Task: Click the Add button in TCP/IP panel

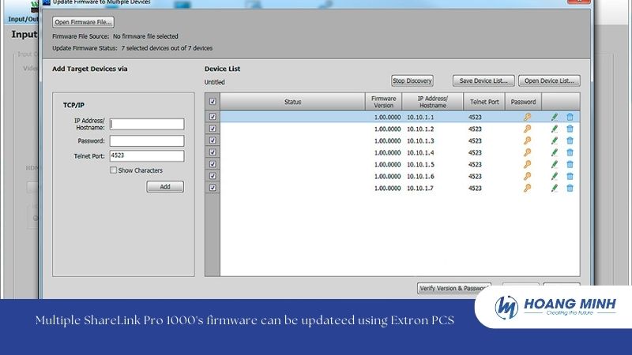Action: 165,187
